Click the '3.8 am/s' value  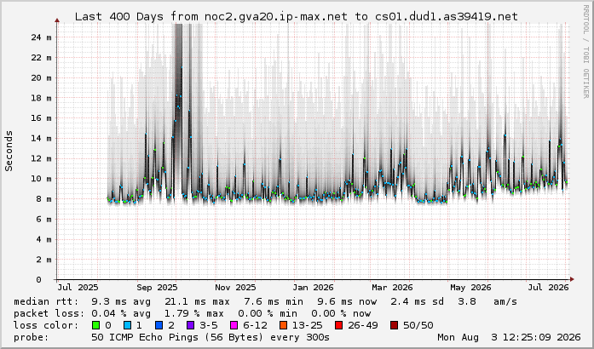[487, 301]
